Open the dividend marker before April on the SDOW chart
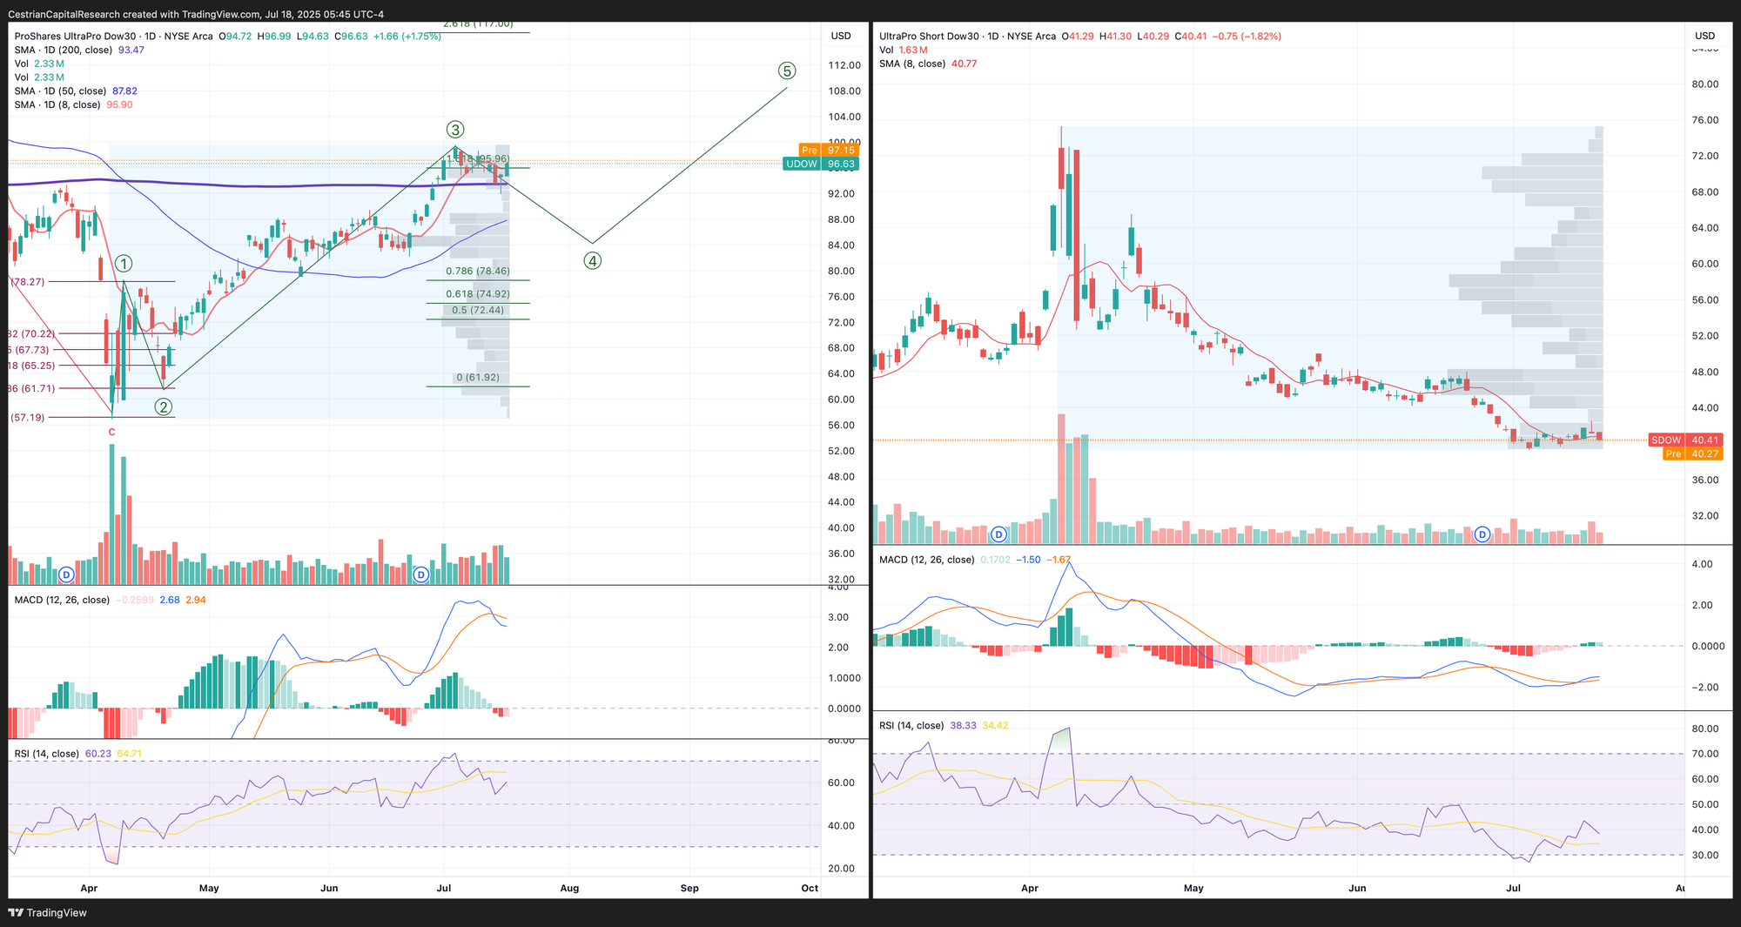Image resolution: width=1741 pixels, height=927 pixels. coord(999,534)
